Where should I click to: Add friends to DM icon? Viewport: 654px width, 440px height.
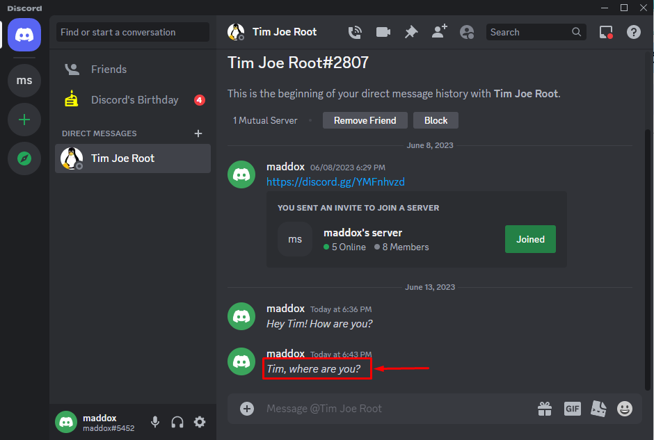click(x=439, y=32)
